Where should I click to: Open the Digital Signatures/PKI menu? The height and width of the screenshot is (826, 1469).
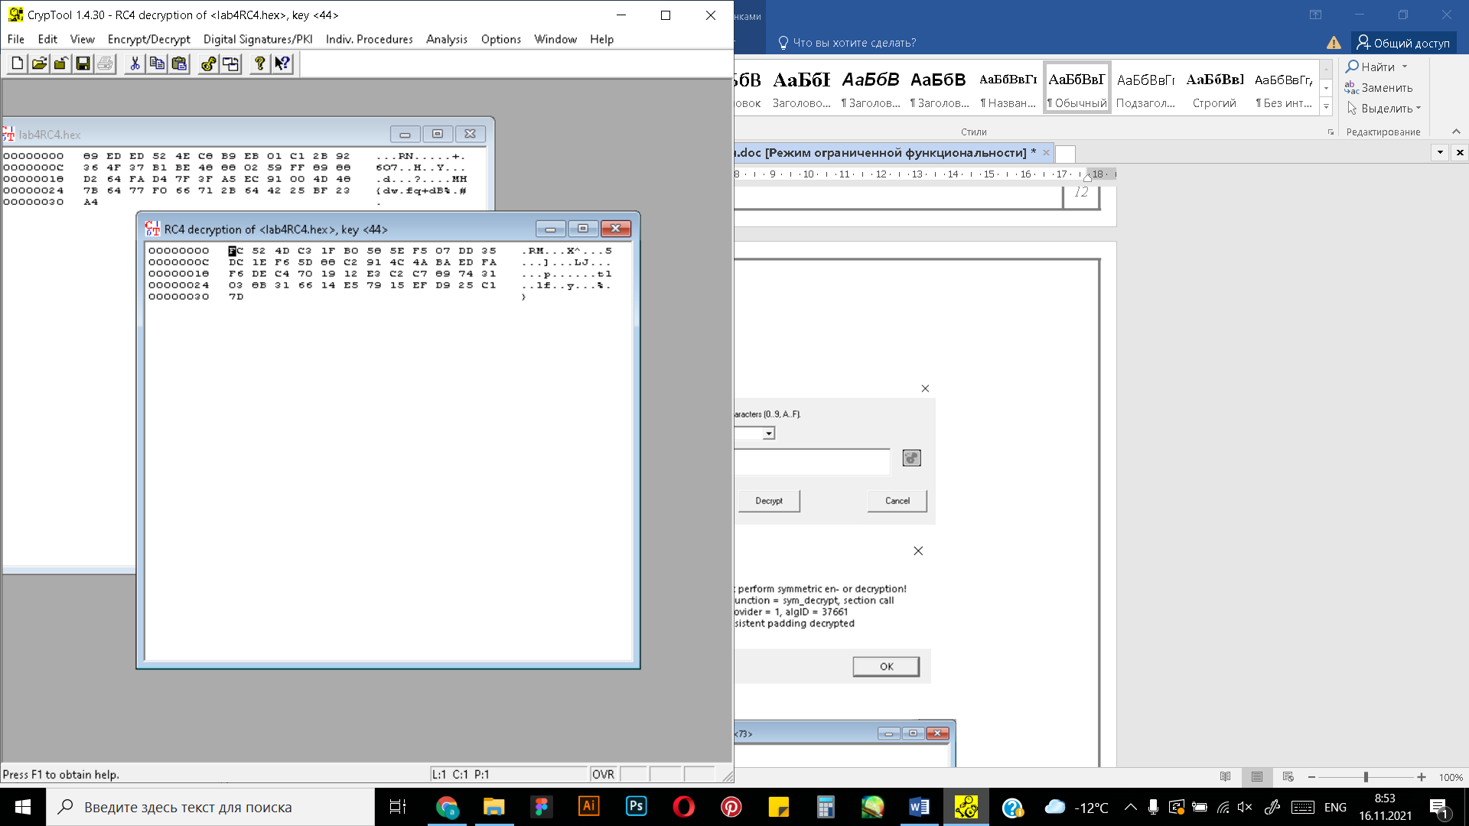[258, 39]
